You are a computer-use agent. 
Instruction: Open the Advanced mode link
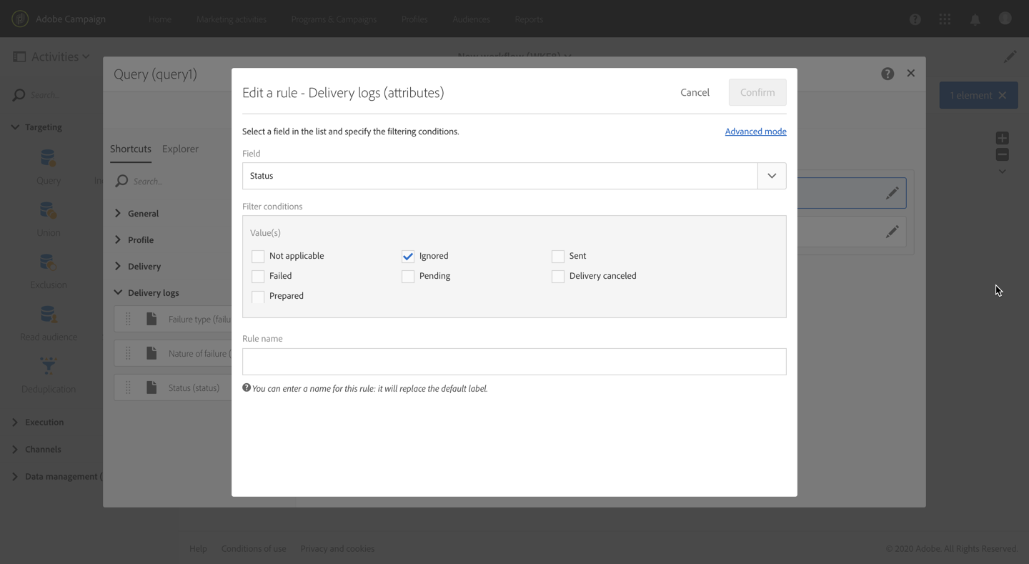pyautogui.click(x=755, y=132)
